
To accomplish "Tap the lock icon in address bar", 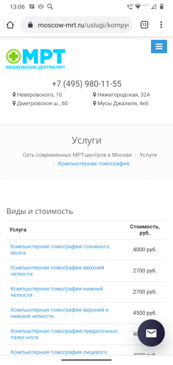I will click(30, 25).
